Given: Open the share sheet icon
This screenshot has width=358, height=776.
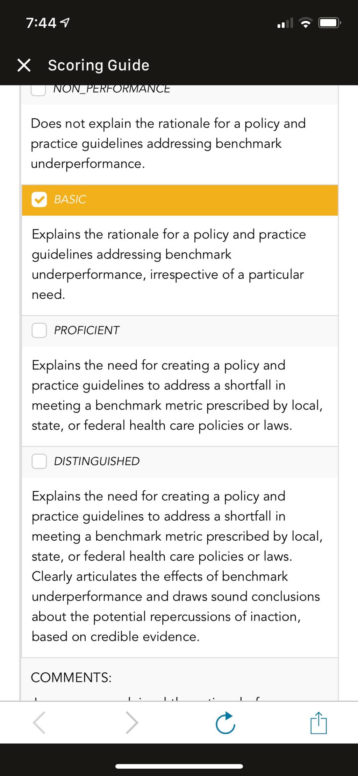Looking at the screenshot, I should pos(318,722).
